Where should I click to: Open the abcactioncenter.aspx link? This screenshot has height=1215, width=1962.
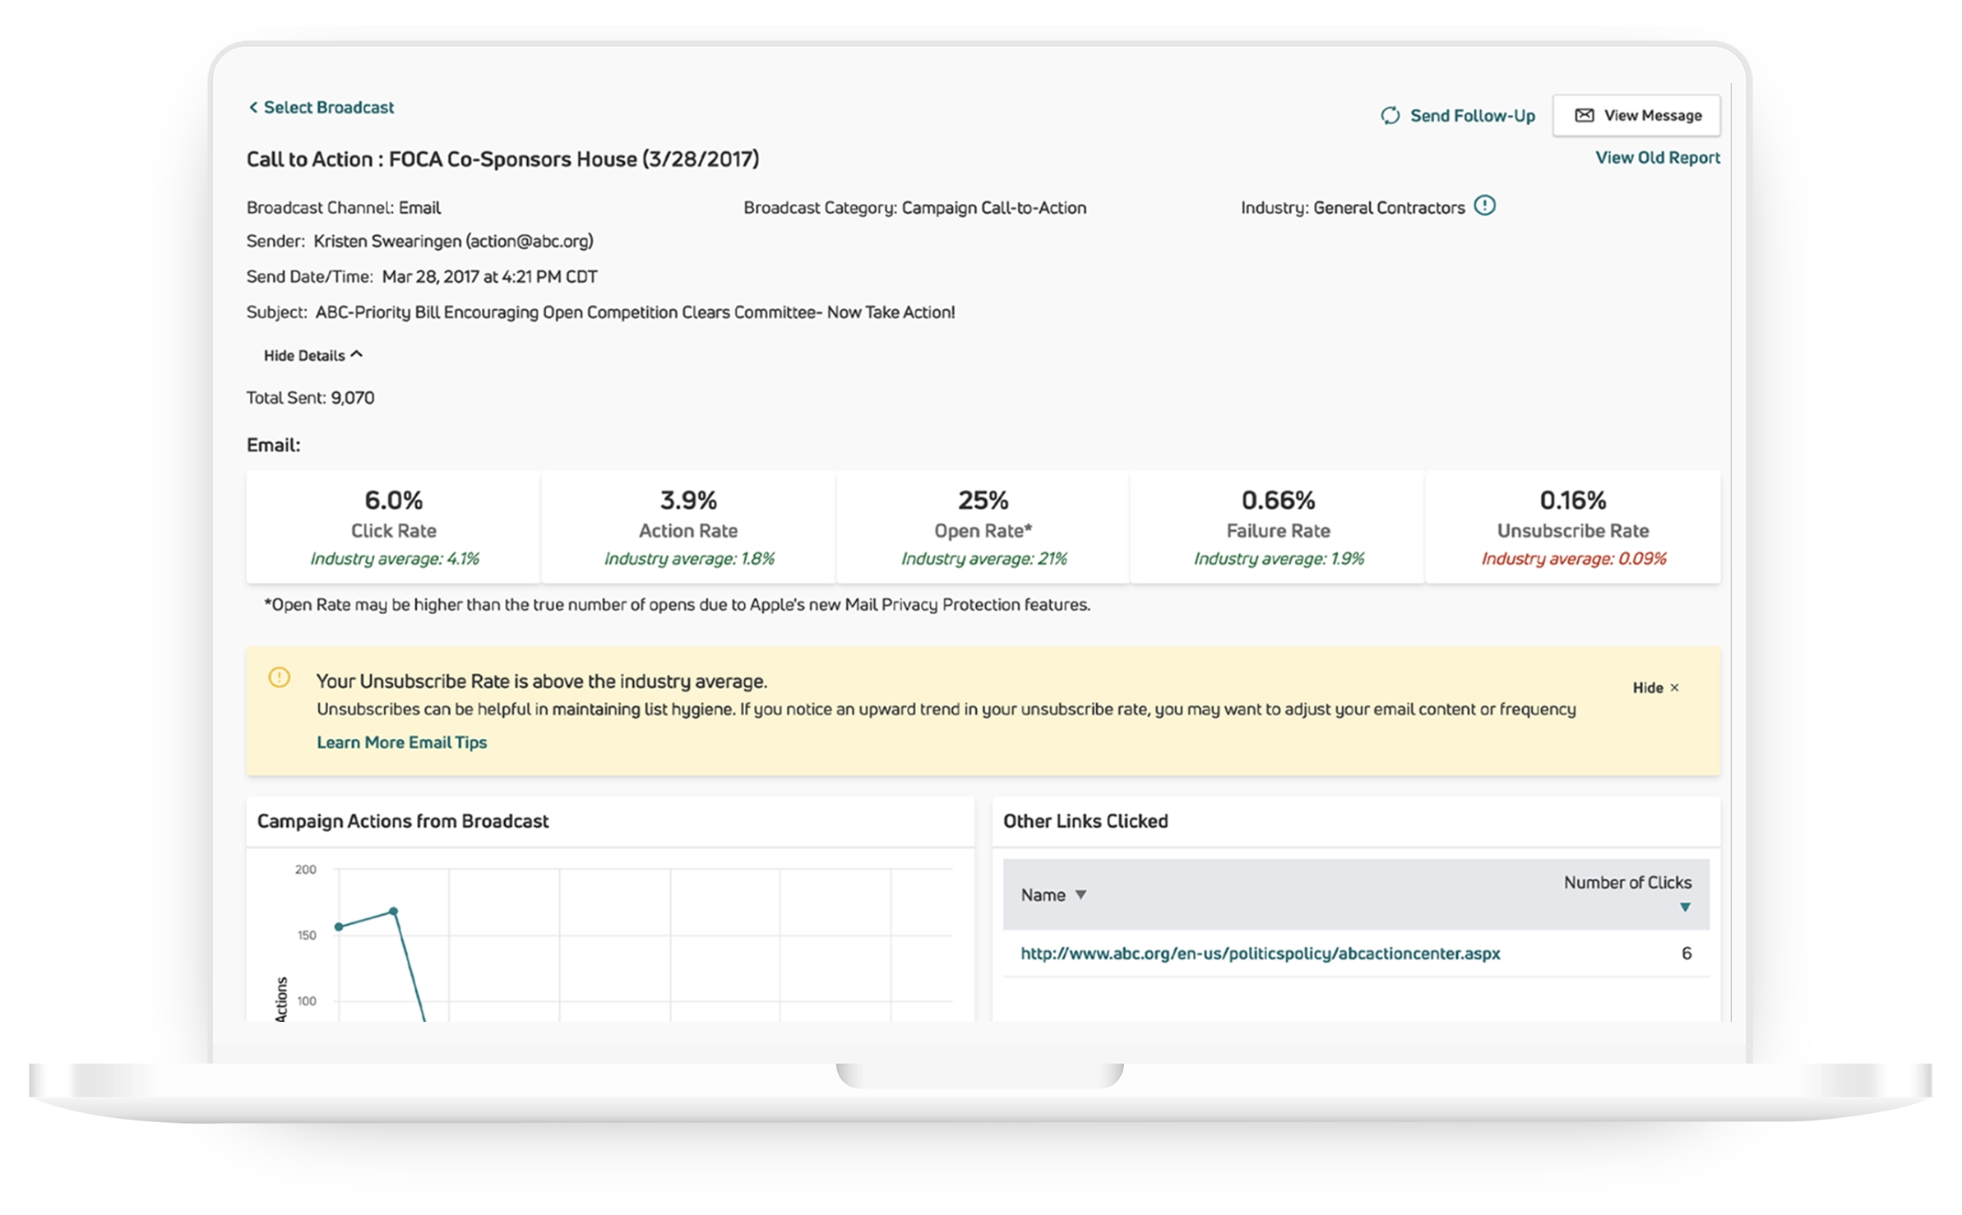(1260, 954)
